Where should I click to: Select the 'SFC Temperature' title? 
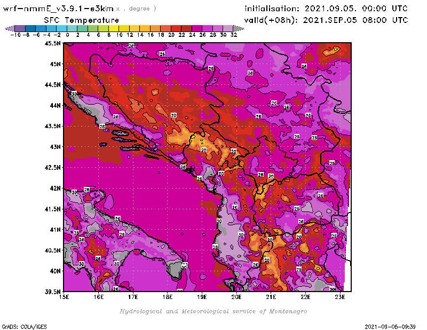tap(82, 20)
